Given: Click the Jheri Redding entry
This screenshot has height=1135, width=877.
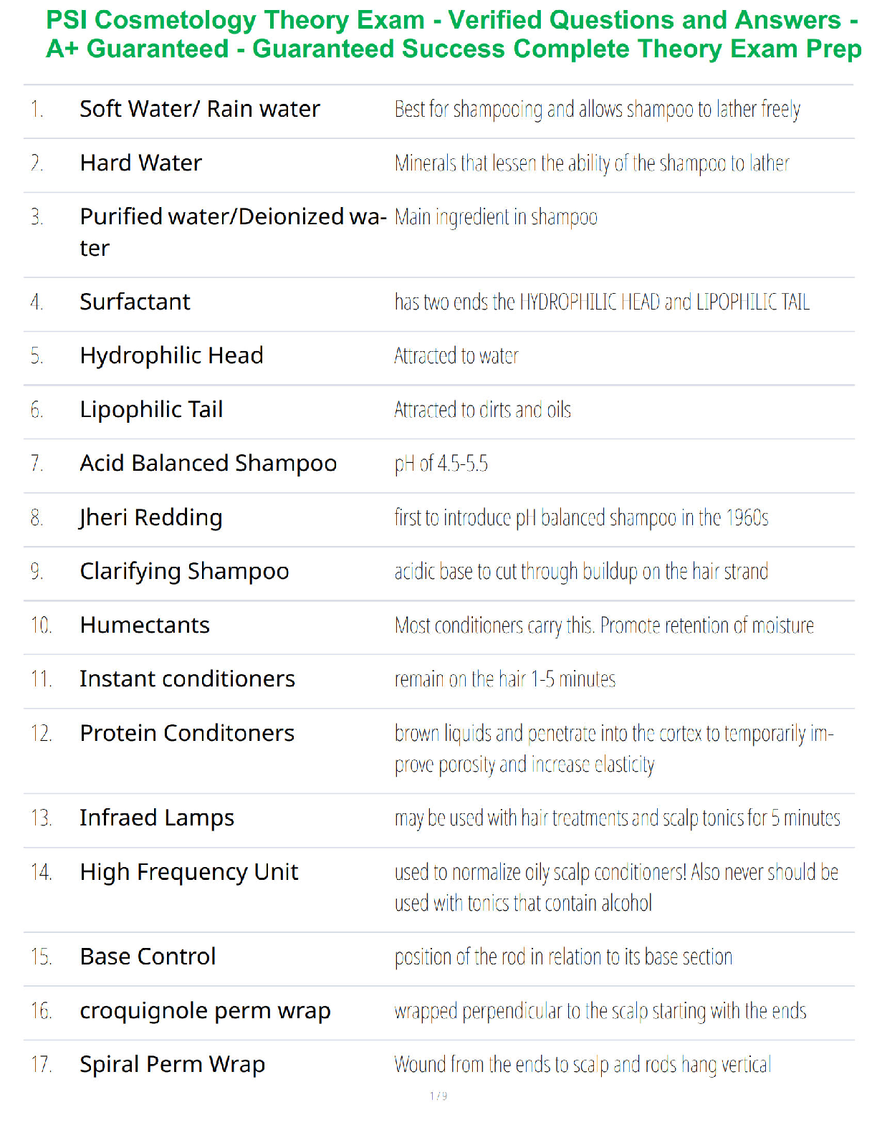Looking at the screenshot, I should (x=151, y=517).
